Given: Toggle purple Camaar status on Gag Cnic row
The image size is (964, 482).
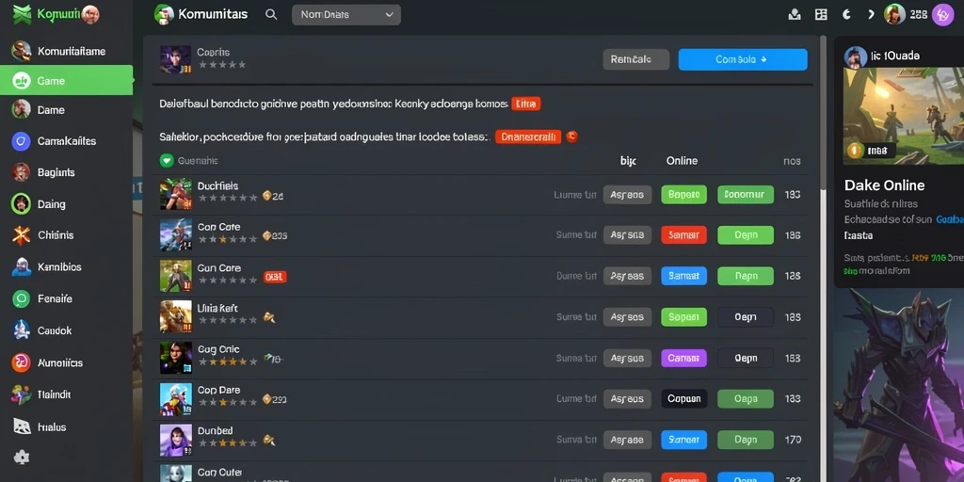Looking at the screenshot, I should [683, 358].
